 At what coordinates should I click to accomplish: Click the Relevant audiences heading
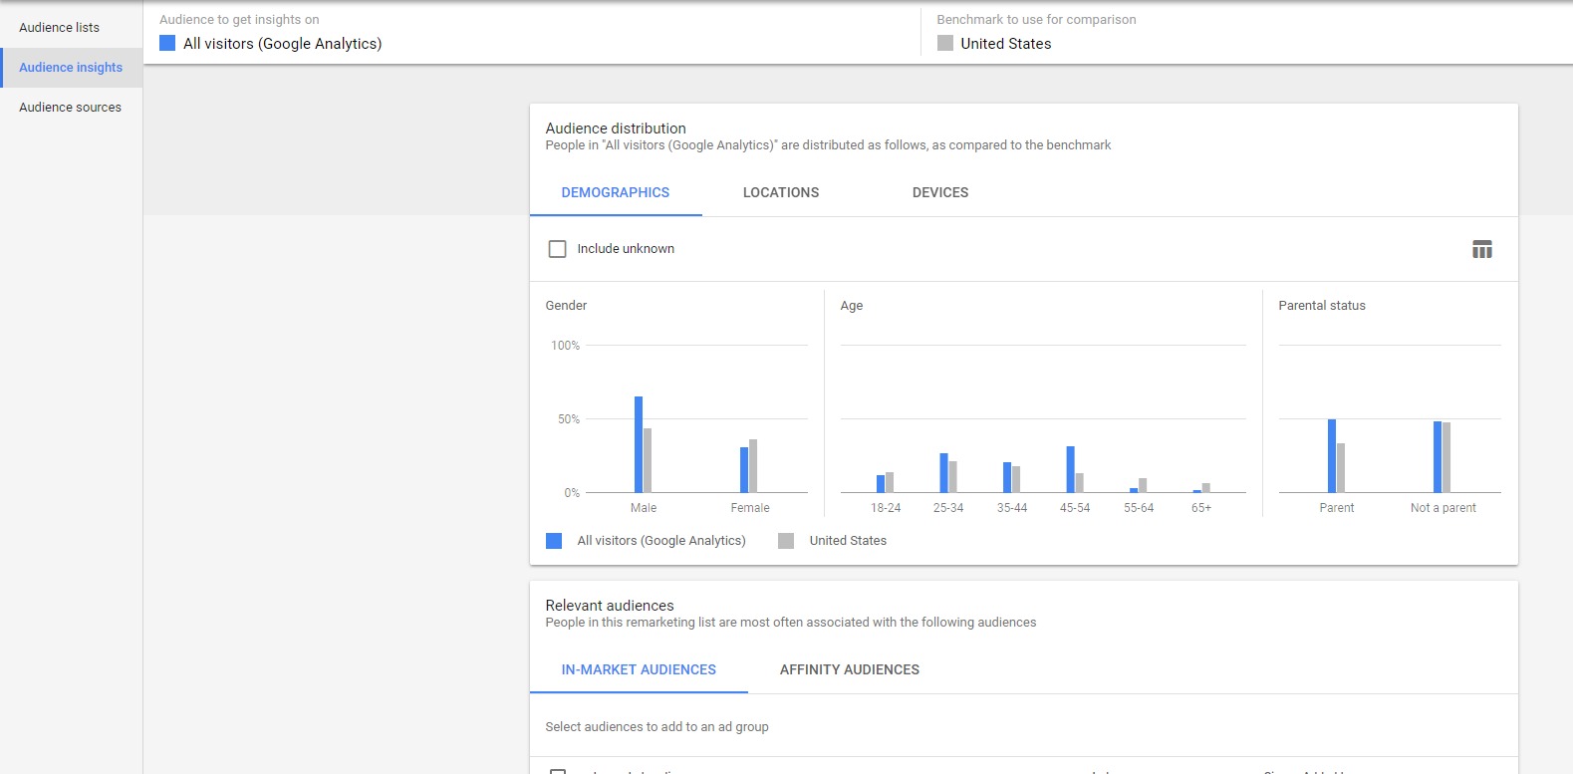[610, 606]
